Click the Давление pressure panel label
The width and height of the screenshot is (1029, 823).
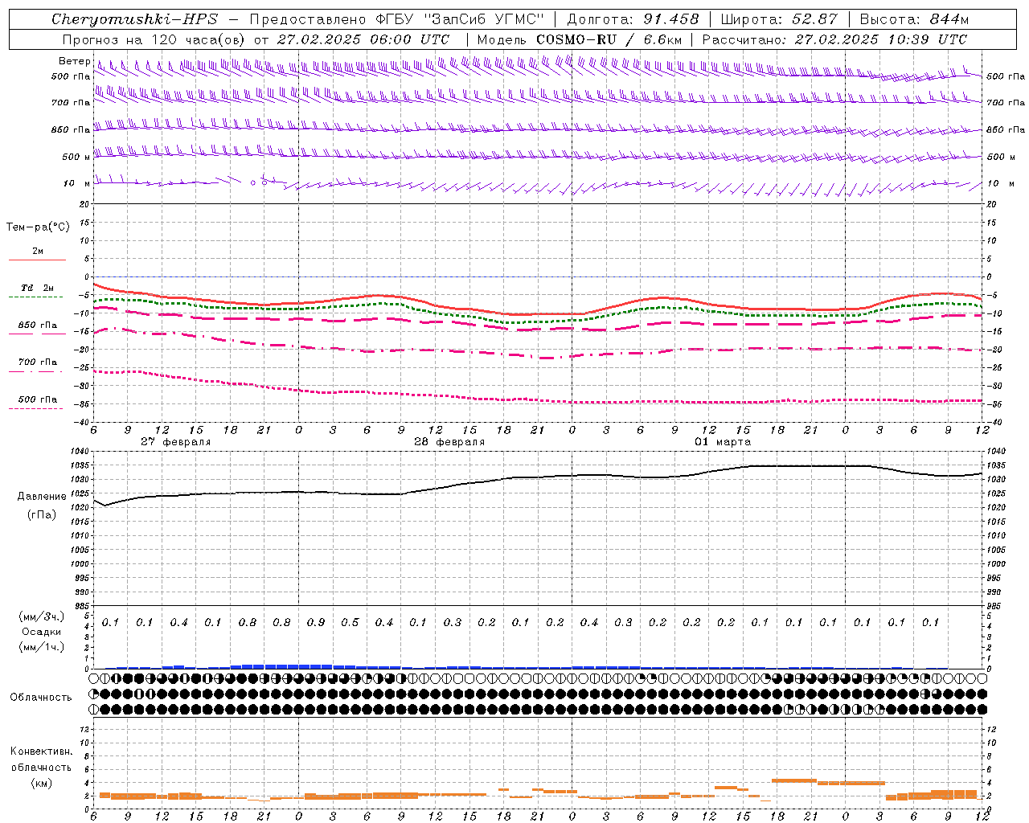[42, 497]
